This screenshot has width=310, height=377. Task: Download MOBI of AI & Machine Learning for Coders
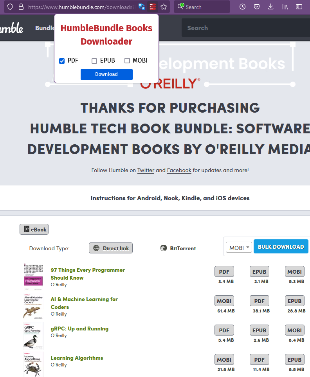coord(224,301)
